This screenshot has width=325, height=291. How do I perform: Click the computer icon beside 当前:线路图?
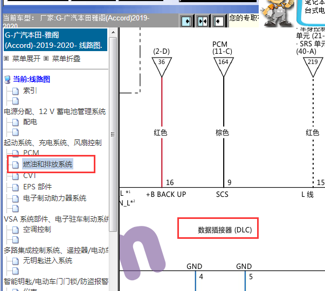click(x=8, y=79)
